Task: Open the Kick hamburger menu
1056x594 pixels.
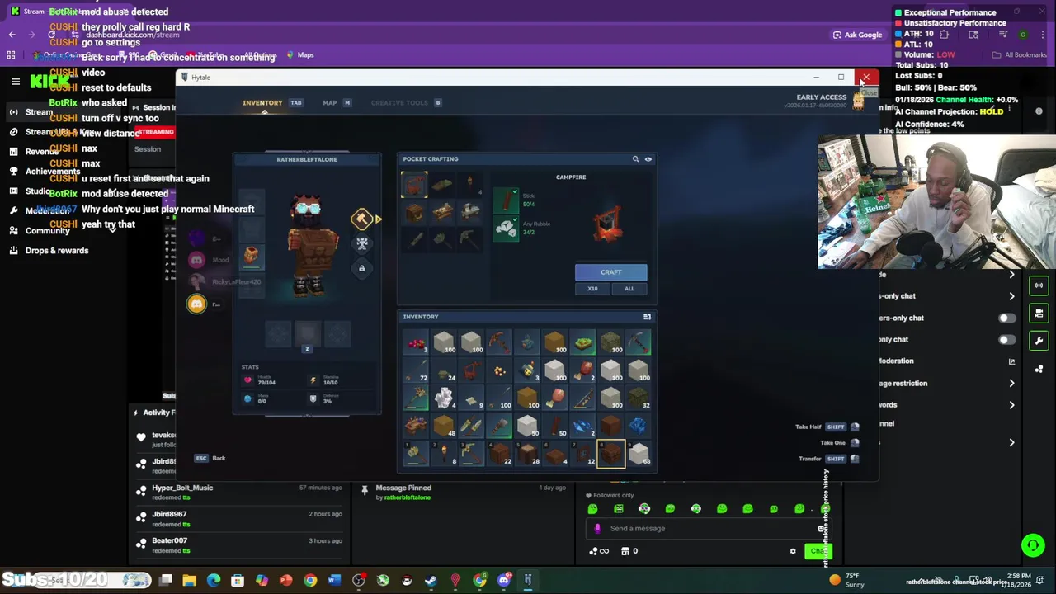Action: [15, 81]
